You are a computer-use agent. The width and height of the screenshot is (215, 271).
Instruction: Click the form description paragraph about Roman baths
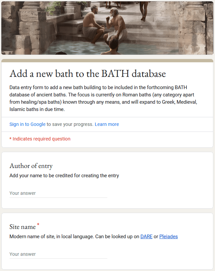click(103, 98)
